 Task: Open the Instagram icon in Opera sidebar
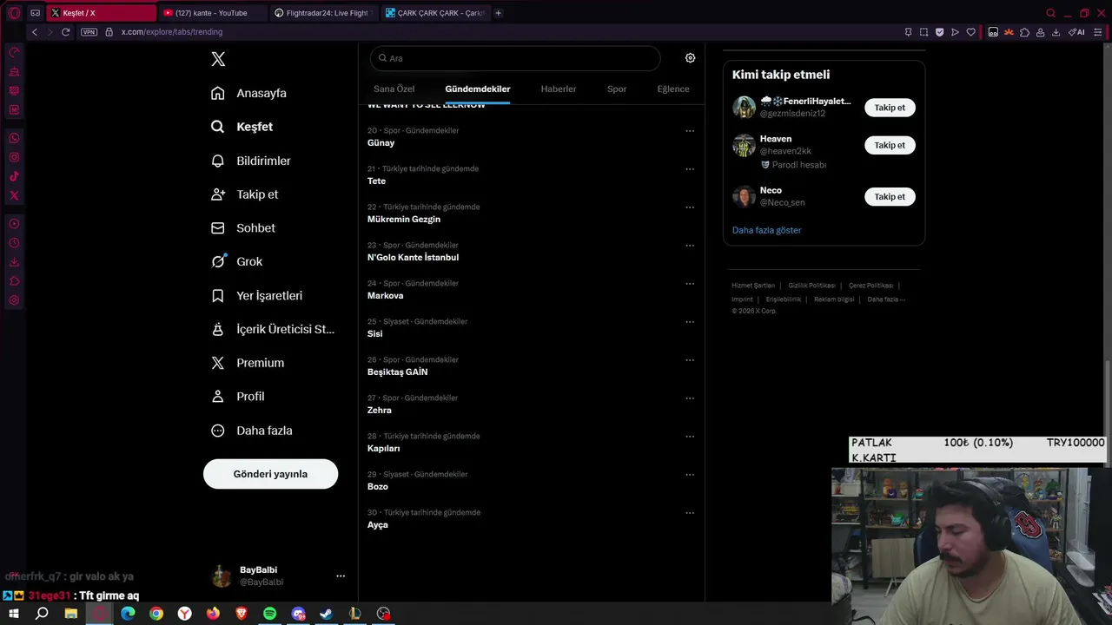(14, 157)
